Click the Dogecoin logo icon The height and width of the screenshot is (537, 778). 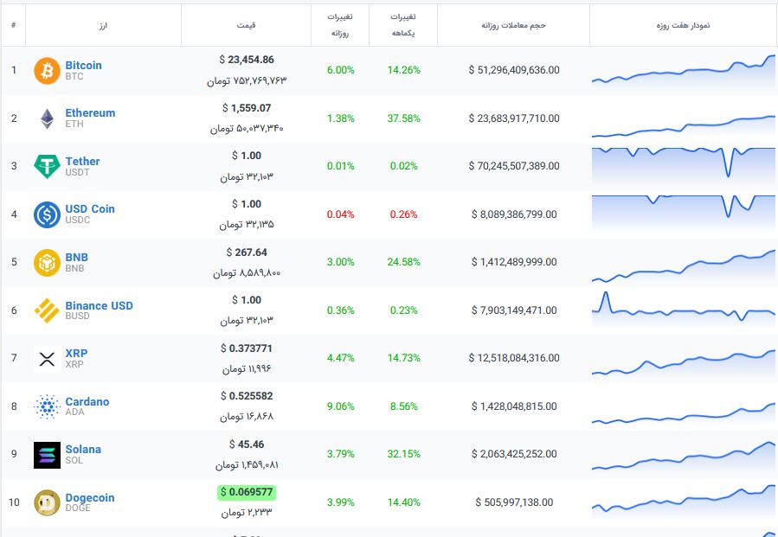tap(47, 502)
